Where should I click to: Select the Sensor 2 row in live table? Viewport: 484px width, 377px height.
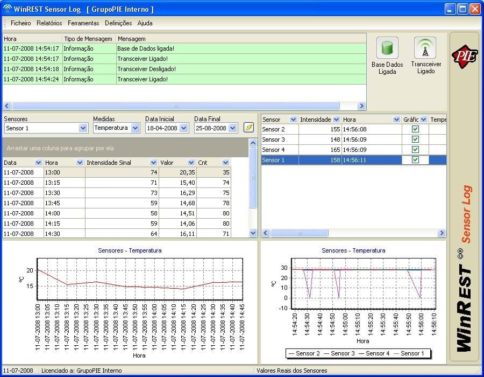(x=354, y=129)
